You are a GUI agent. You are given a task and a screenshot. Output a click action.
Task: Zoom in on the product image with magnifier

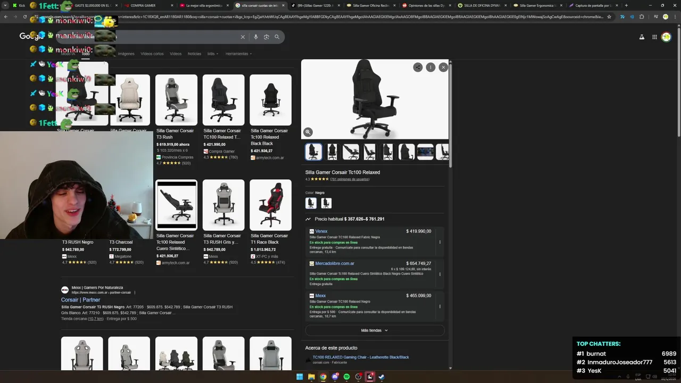coord(308,132)
